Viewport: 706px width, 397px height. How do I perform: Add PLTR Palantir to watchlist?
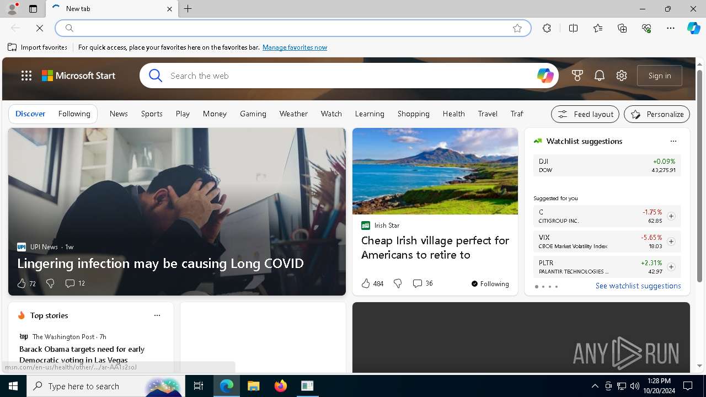point(671,267)
